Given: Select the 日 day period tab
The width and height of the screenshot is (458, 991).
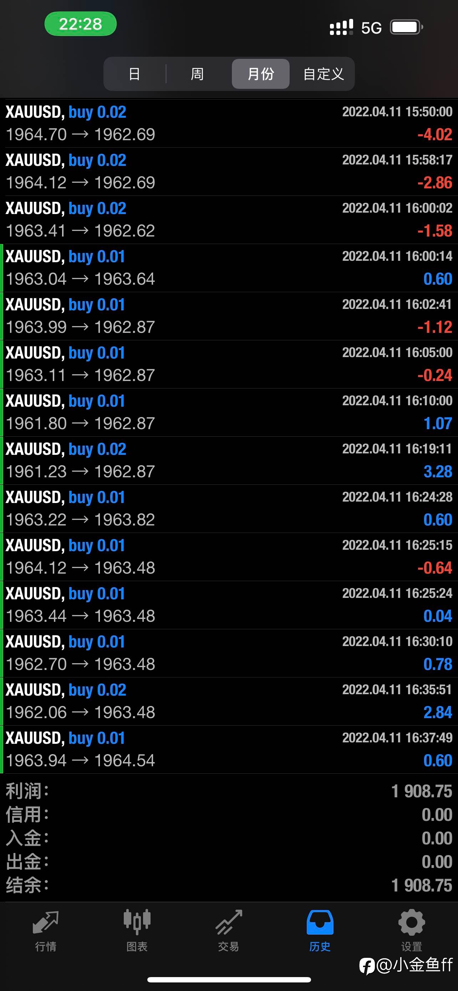Looking at the screenshot, I should (134, 74).
